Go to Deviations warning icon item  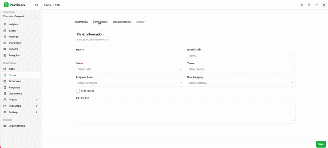pyautogui.click(x=5, y=43)
